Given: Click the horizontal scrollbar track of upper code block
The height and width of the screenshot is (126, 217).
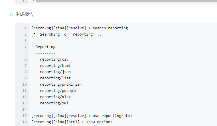Looking at the screenshot, I should pos(127,1).
